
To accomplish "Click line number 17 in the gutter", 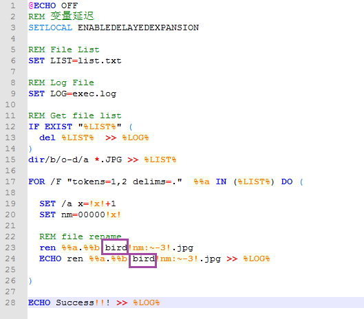I will click(x=10, y=181).
